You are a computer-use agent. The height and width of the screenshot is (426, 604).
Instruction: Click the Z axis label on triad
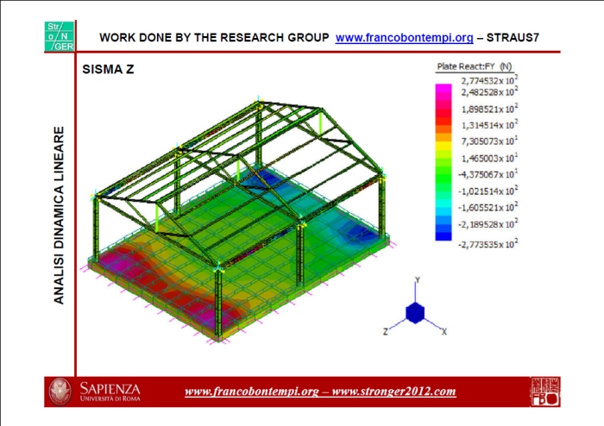(386, 331)
